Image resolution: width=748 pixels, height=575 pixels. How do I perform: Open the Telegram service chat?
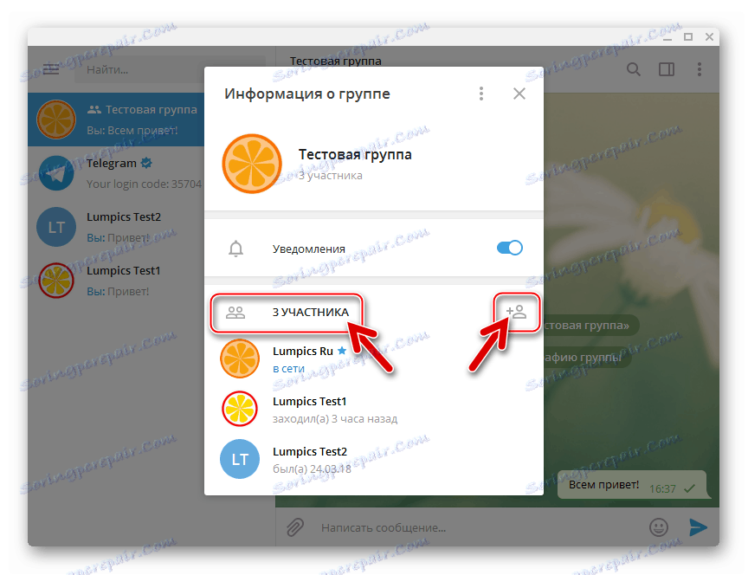116,173
